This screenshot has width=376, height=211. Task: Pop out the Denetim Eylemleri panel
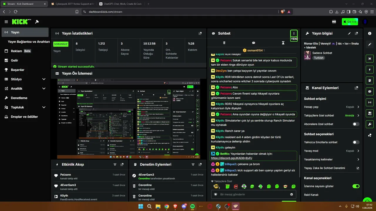200,165
